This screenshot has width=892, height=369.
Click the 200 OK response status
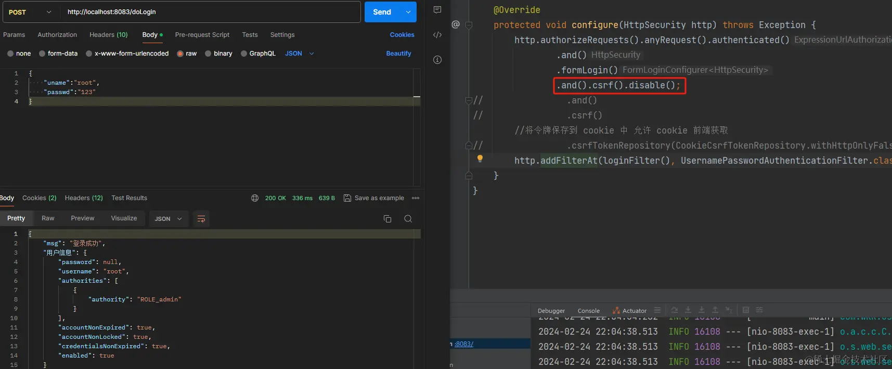[276, 198]
